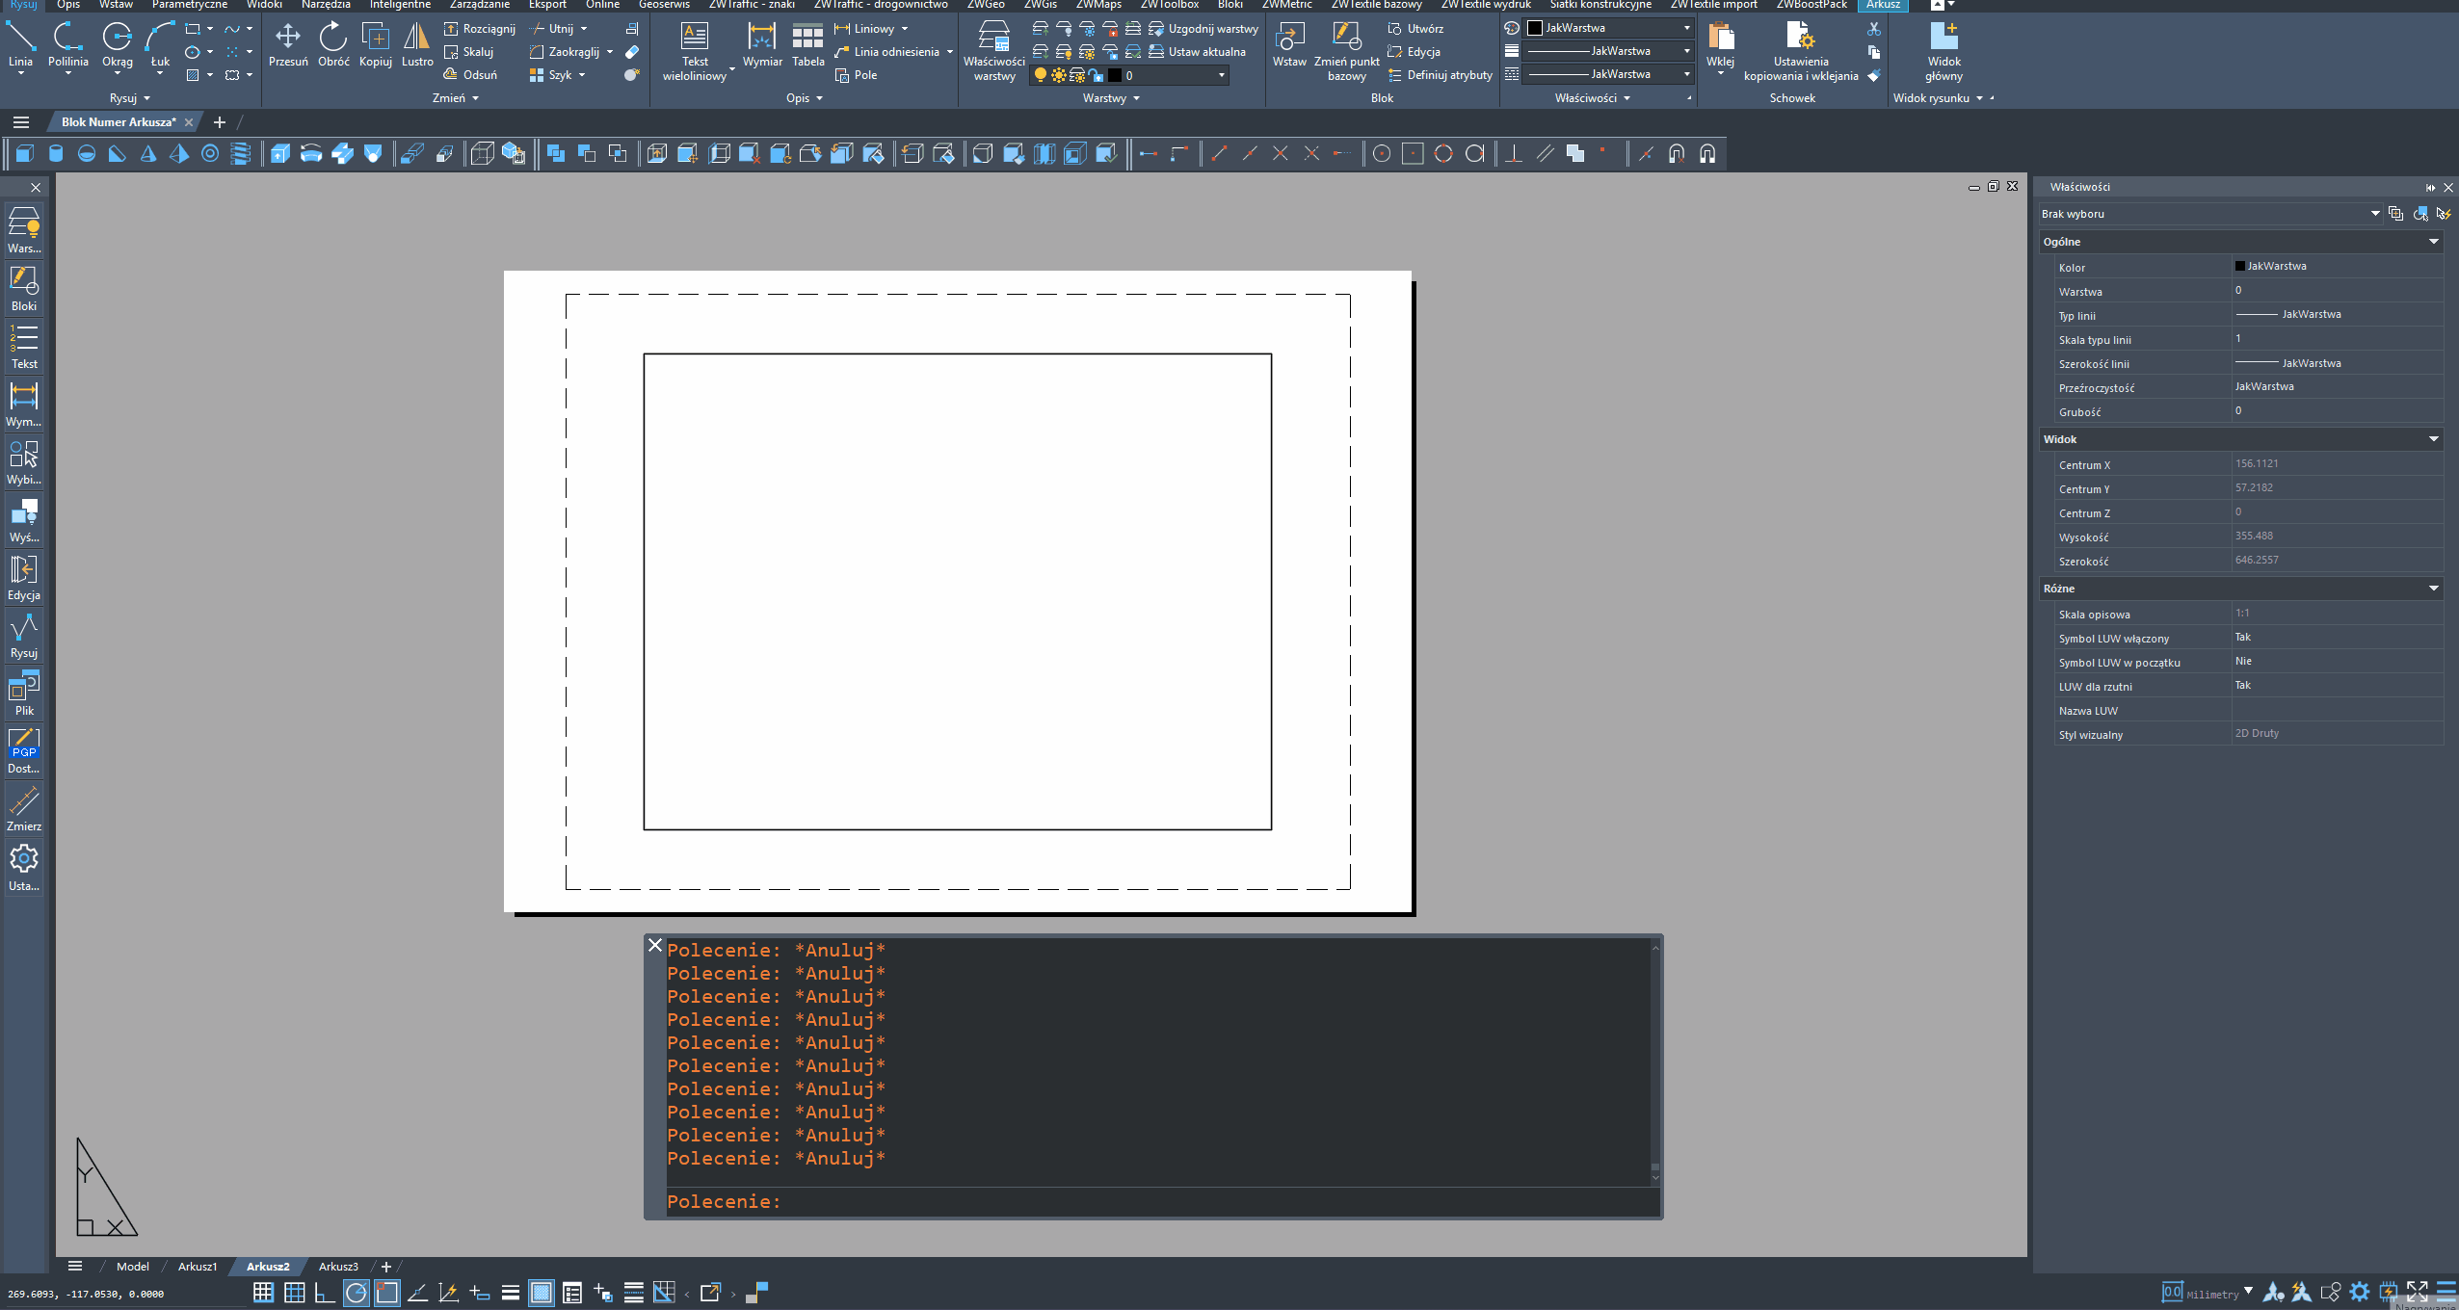Toggle object snap tracking in status bar
This screenshot has height=1310, width=2459.
click(417, 1293)
